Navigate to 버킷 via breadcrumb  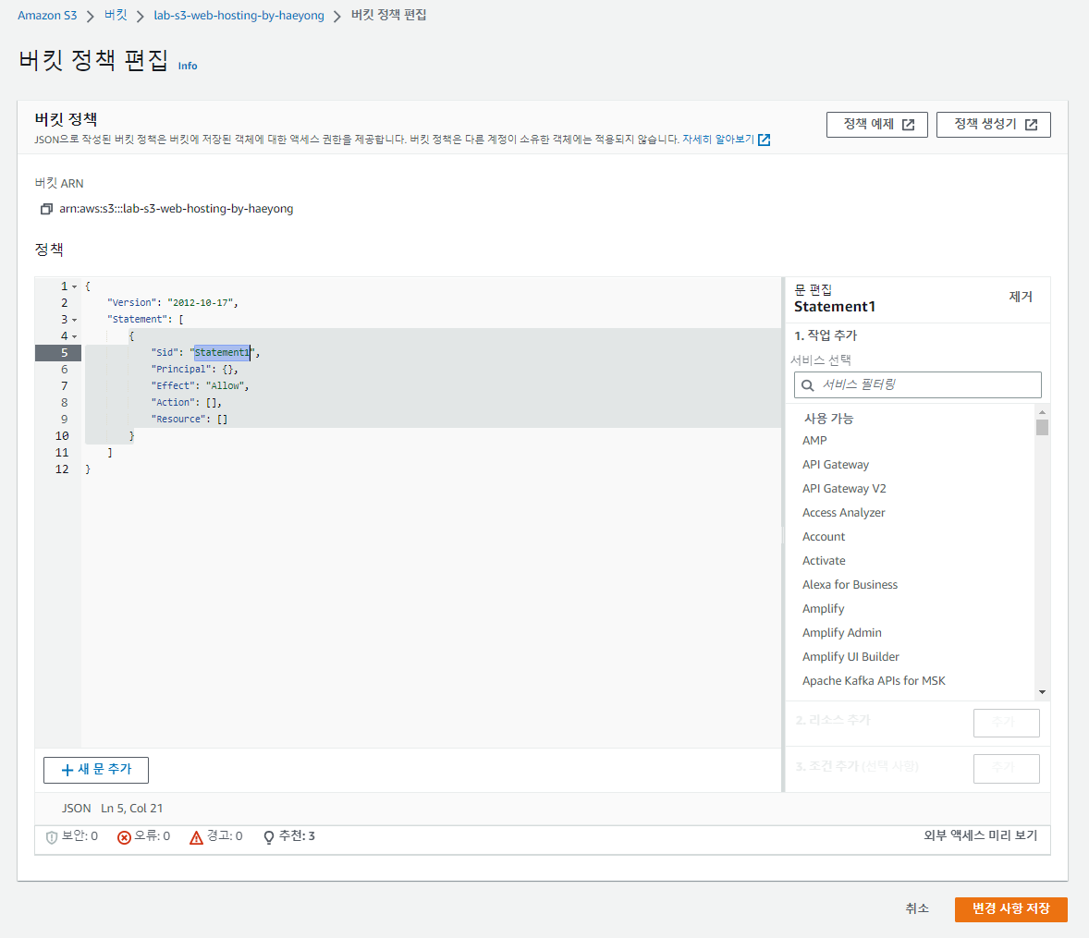click(115, 15)
